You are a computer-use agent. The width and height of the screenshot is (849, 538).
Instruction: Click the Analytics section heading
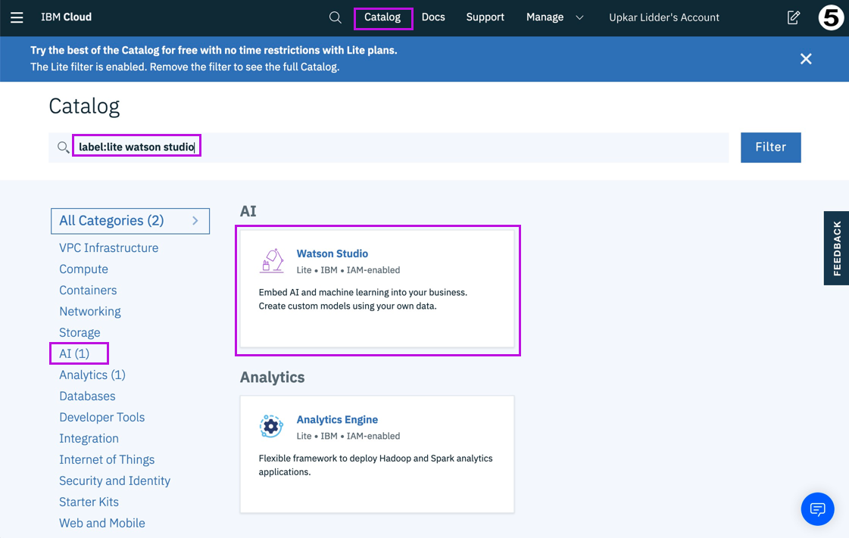273,377
